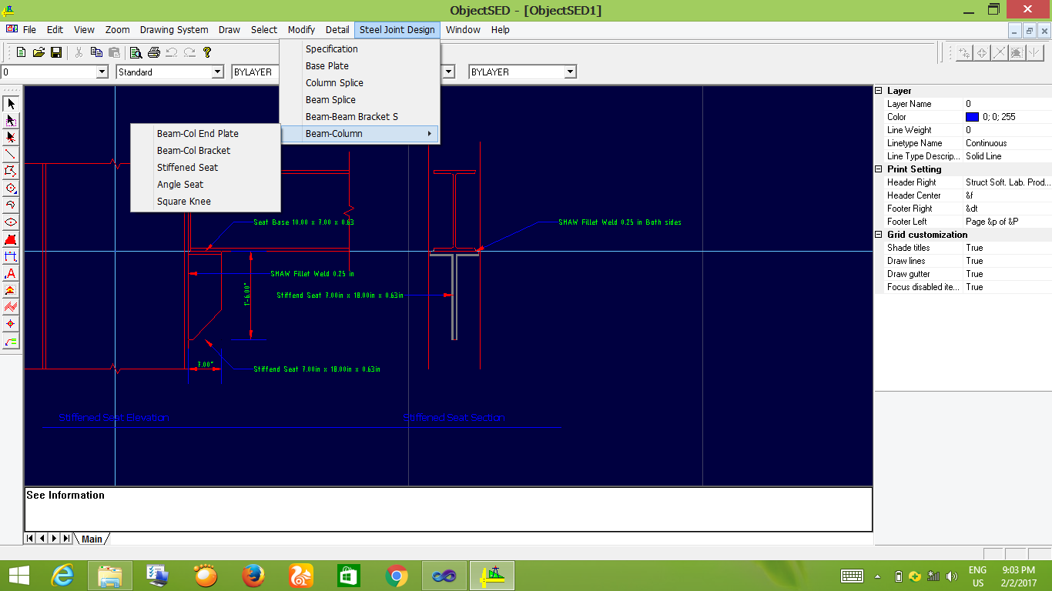Open the Edit menu

click(55, 30)
